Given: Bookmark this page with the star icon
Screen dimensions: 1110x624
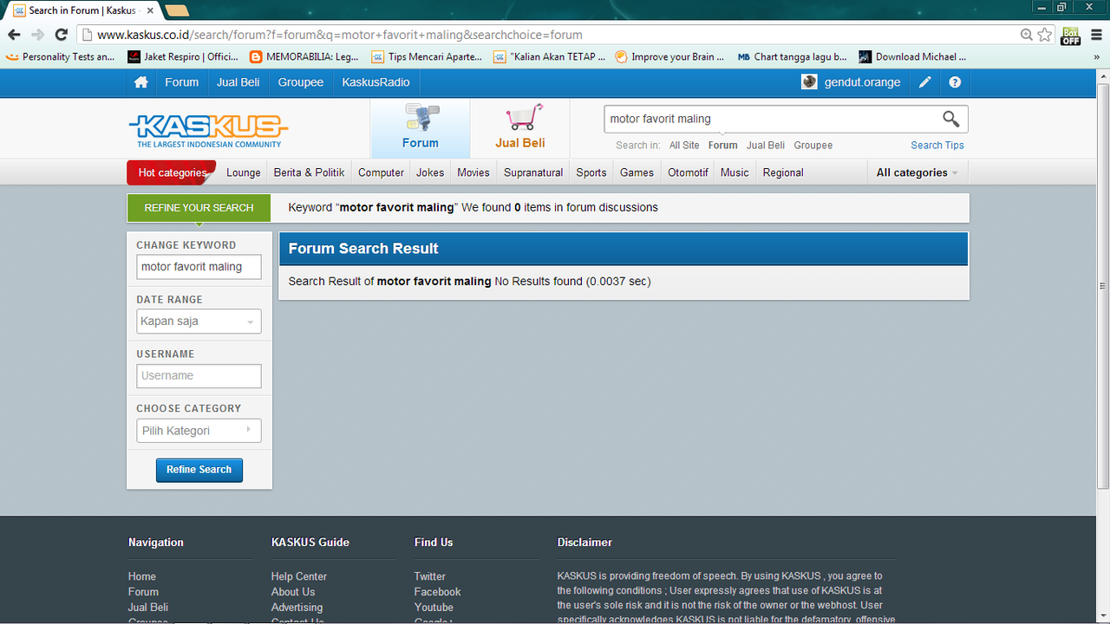Looking at the screenshot, I should click(x=1045, y=35).
